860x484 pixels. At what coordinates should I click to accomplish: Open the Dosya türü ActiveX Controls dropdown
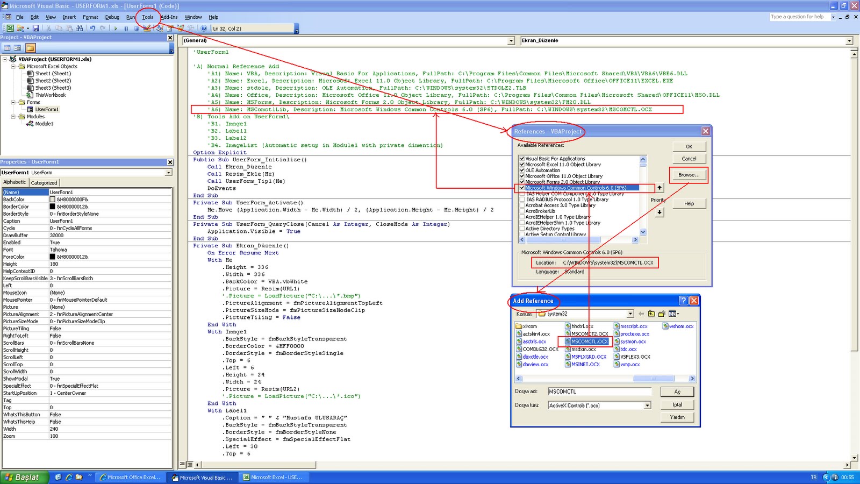(647, 405)
